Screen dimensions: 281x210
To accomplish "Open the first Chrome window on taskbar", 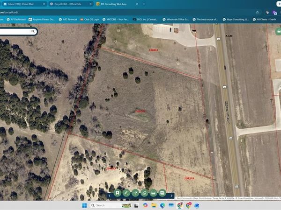I will [180, 205].
